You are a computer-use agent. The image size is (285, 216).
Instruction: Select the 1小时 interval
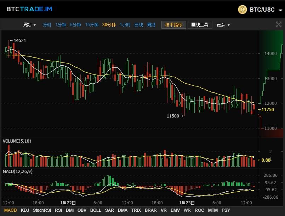pyautogui.click(x=125, y=25)
